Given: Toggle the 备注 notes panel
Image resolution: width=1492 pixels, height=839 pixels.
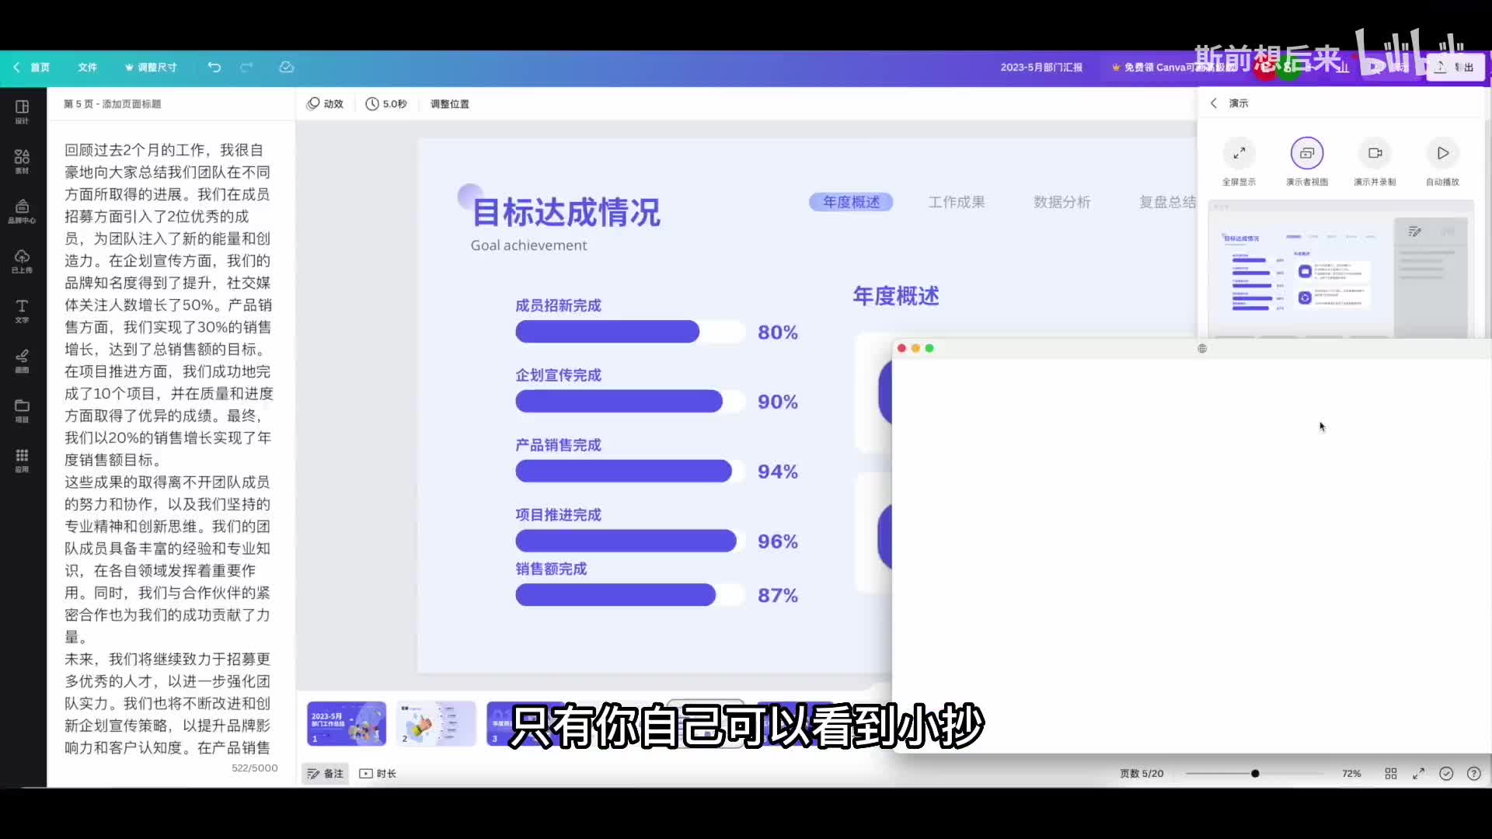Looking at the screenshot, I should (326, 774).
